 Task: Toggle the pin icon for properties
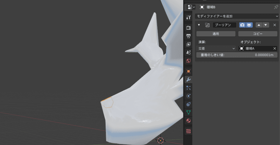click(x=276, y=7)
